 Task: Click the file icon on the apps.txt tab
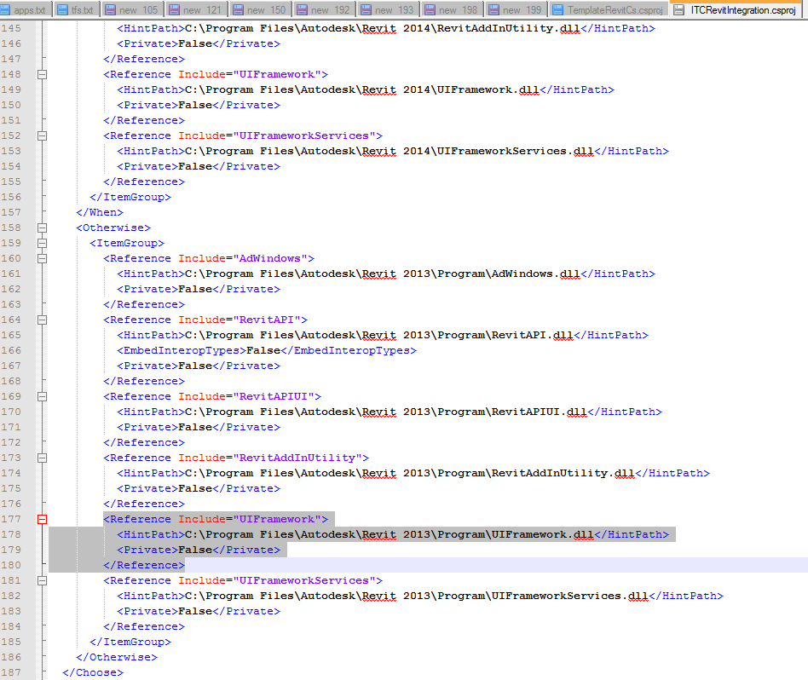8,10
